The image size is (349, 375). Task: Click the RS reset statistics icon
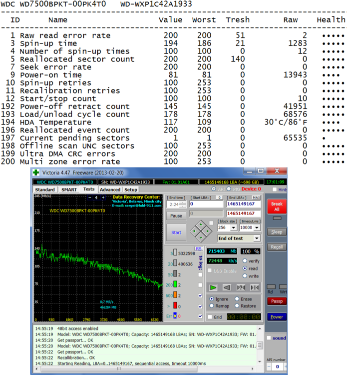point(198,248)
